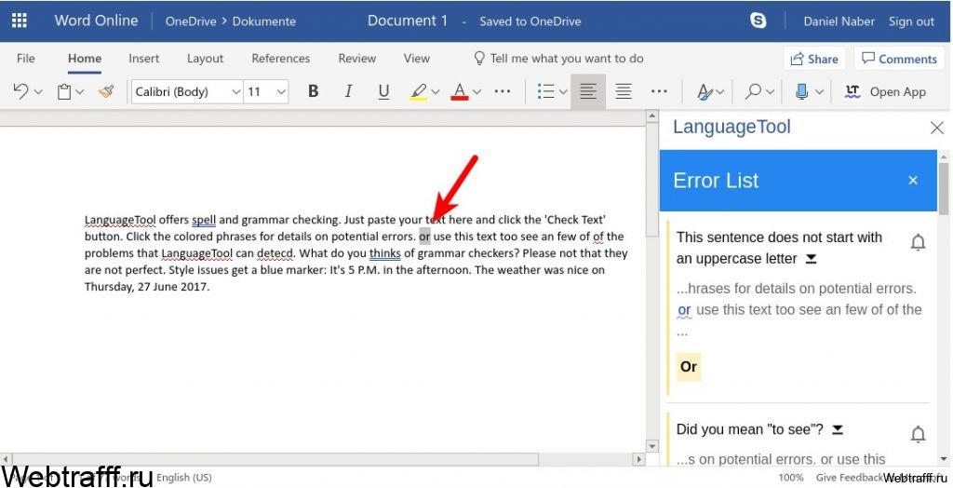Toggle align text left
Image resolution: width=953 pixels, height=488 pixels.
(x=588, y=92)
